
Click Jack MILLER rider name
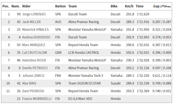click(x=31, y=22)
